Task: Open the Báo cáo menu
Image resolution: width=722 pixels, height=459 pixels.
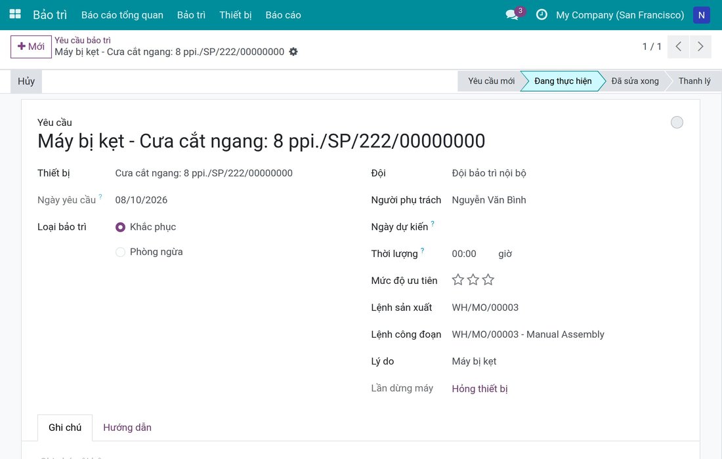Action: tap(283, 14)
